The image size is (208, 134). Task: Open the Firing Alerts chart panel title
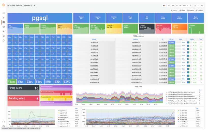tap(139, 87)
